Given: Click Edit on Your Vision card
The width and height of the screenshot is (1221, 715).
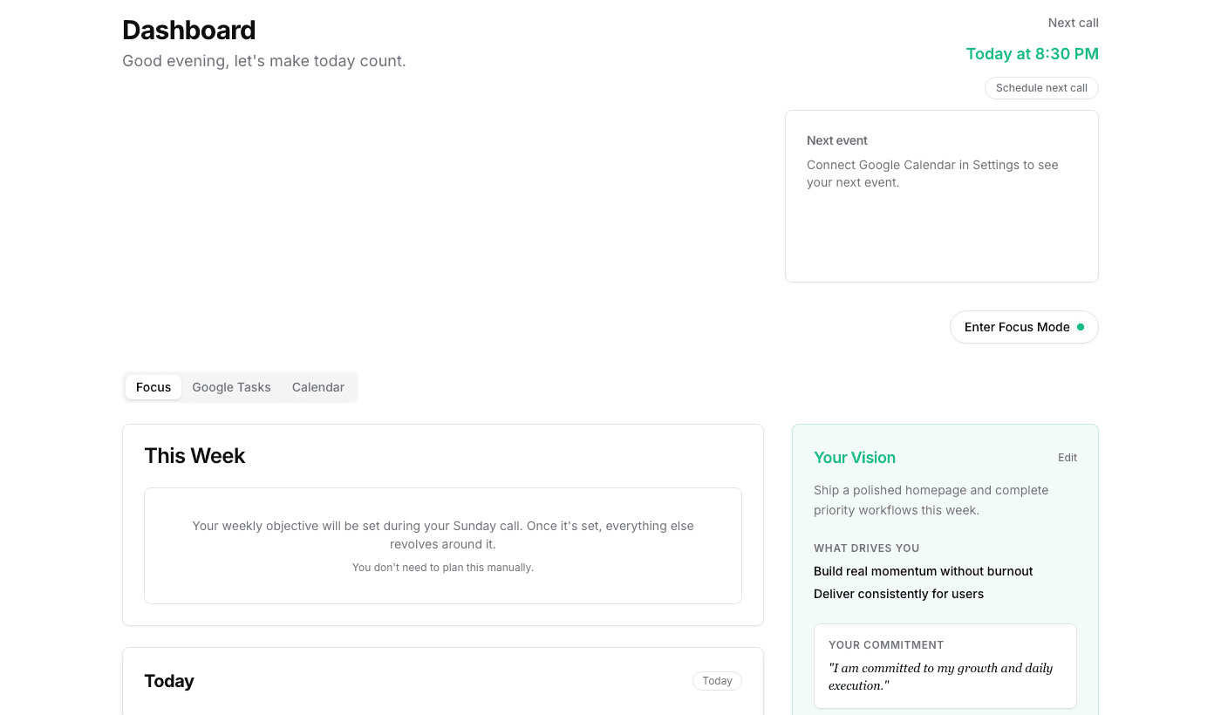Looking at the screenshot, I should [x=1068, y=457].
